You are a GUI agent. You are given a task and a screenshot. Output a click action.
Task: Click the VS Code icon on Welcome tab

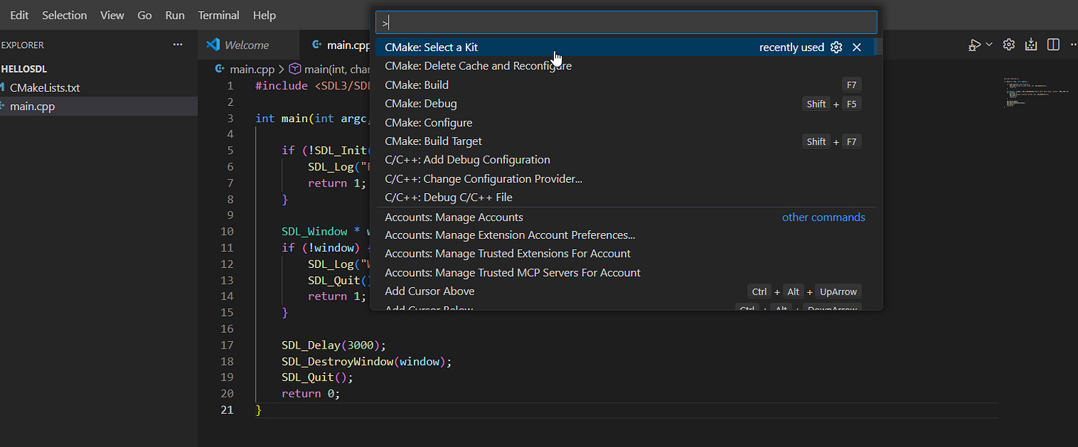(x=214, y=45)
